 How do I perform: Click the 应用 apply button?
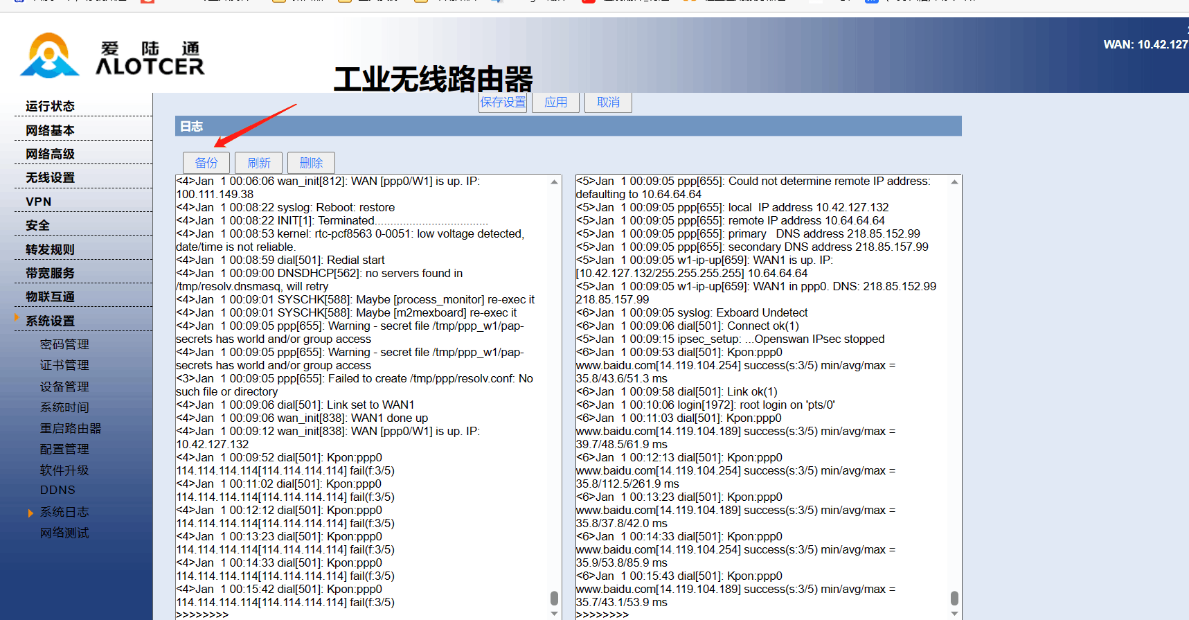coord(555,103)
